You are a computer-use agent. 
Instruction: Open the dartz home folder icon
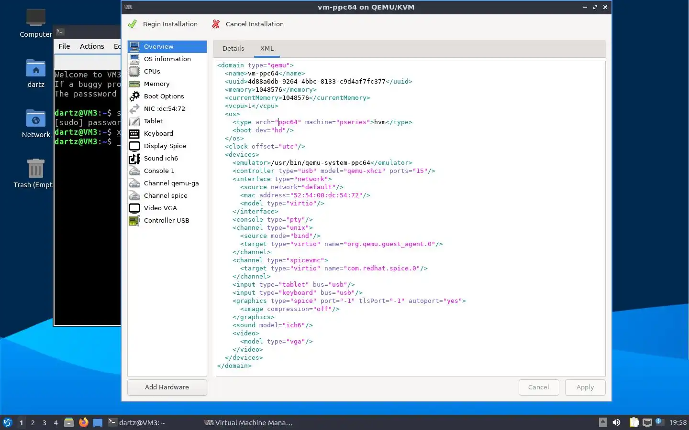pos(35,68)
